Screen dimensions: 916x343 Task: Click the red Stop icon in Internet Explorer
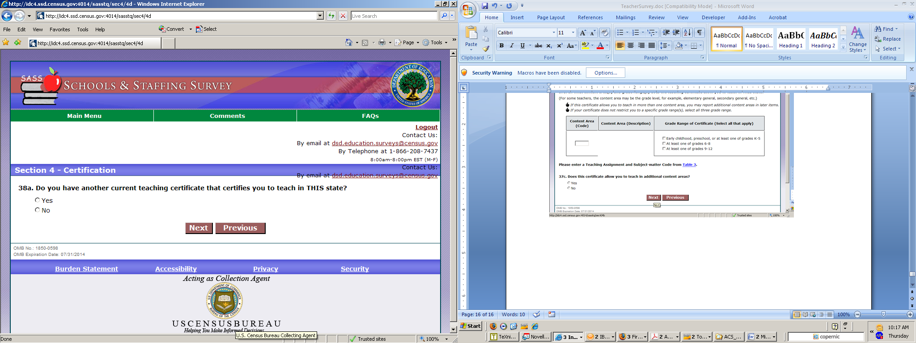[x=343, y=16]
